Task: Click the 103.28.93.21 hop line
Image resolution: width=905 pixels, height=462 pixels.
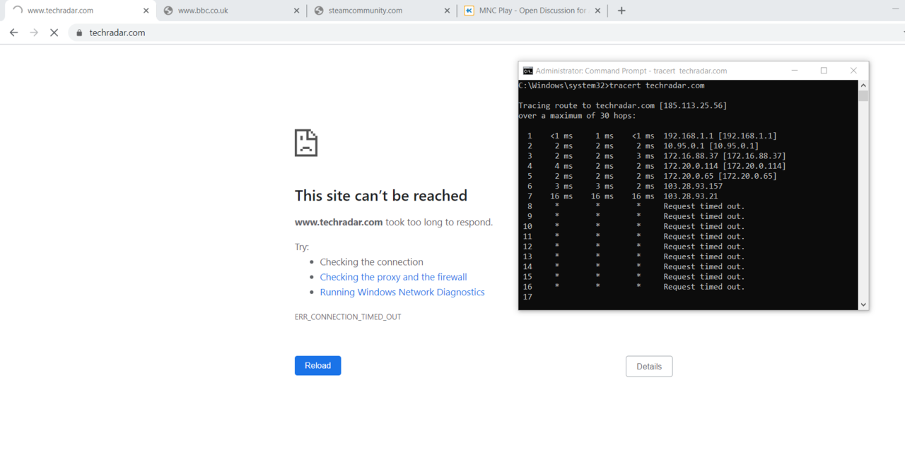Action: pyautogui.click(x=622, y=196)
